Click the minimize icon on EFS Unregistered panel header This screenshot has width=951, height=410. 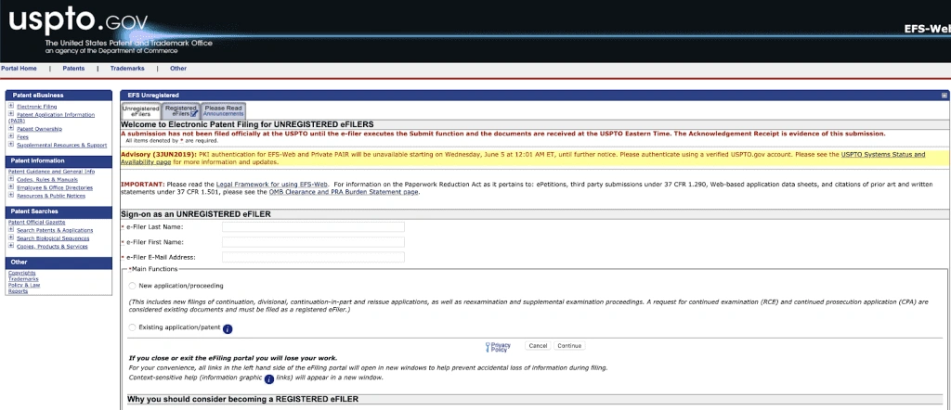pos(944,96)
